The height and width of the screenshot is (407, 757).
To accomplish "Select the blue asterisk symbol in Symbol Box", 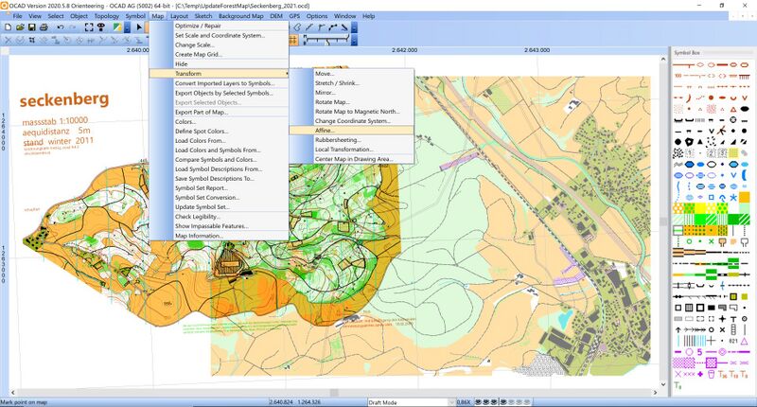I will (x=733, y=198).
